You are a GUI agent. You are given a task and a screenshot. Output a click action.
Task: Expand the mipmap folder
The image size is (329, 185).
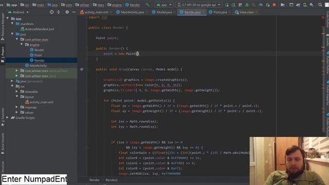pyautogui.click(x=17, y=107)
